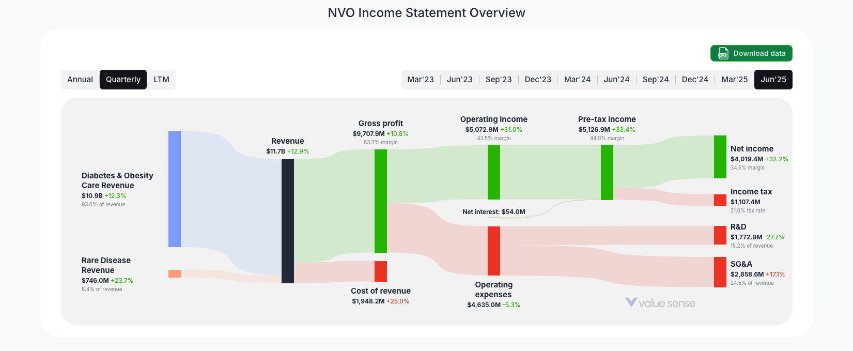Select the Mar'25 quarter
This screenshot has width=853, height=351.
(734, 80)
